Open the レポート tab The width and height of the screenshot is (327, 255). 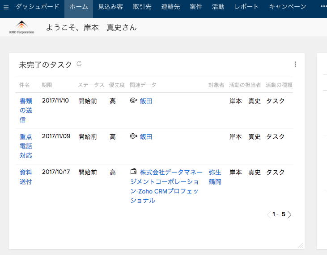pyautogui.click(x=246, y=7)
